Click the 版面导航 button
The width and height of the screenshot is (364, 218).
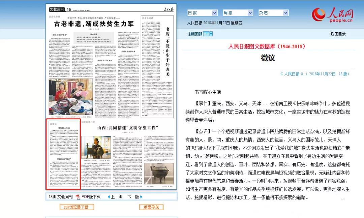(x=151, y=207)
